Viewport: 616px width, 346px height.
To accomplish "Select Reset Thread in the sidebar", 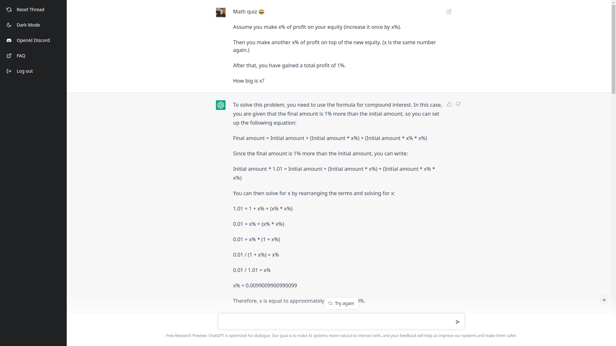I will point(30,10).
